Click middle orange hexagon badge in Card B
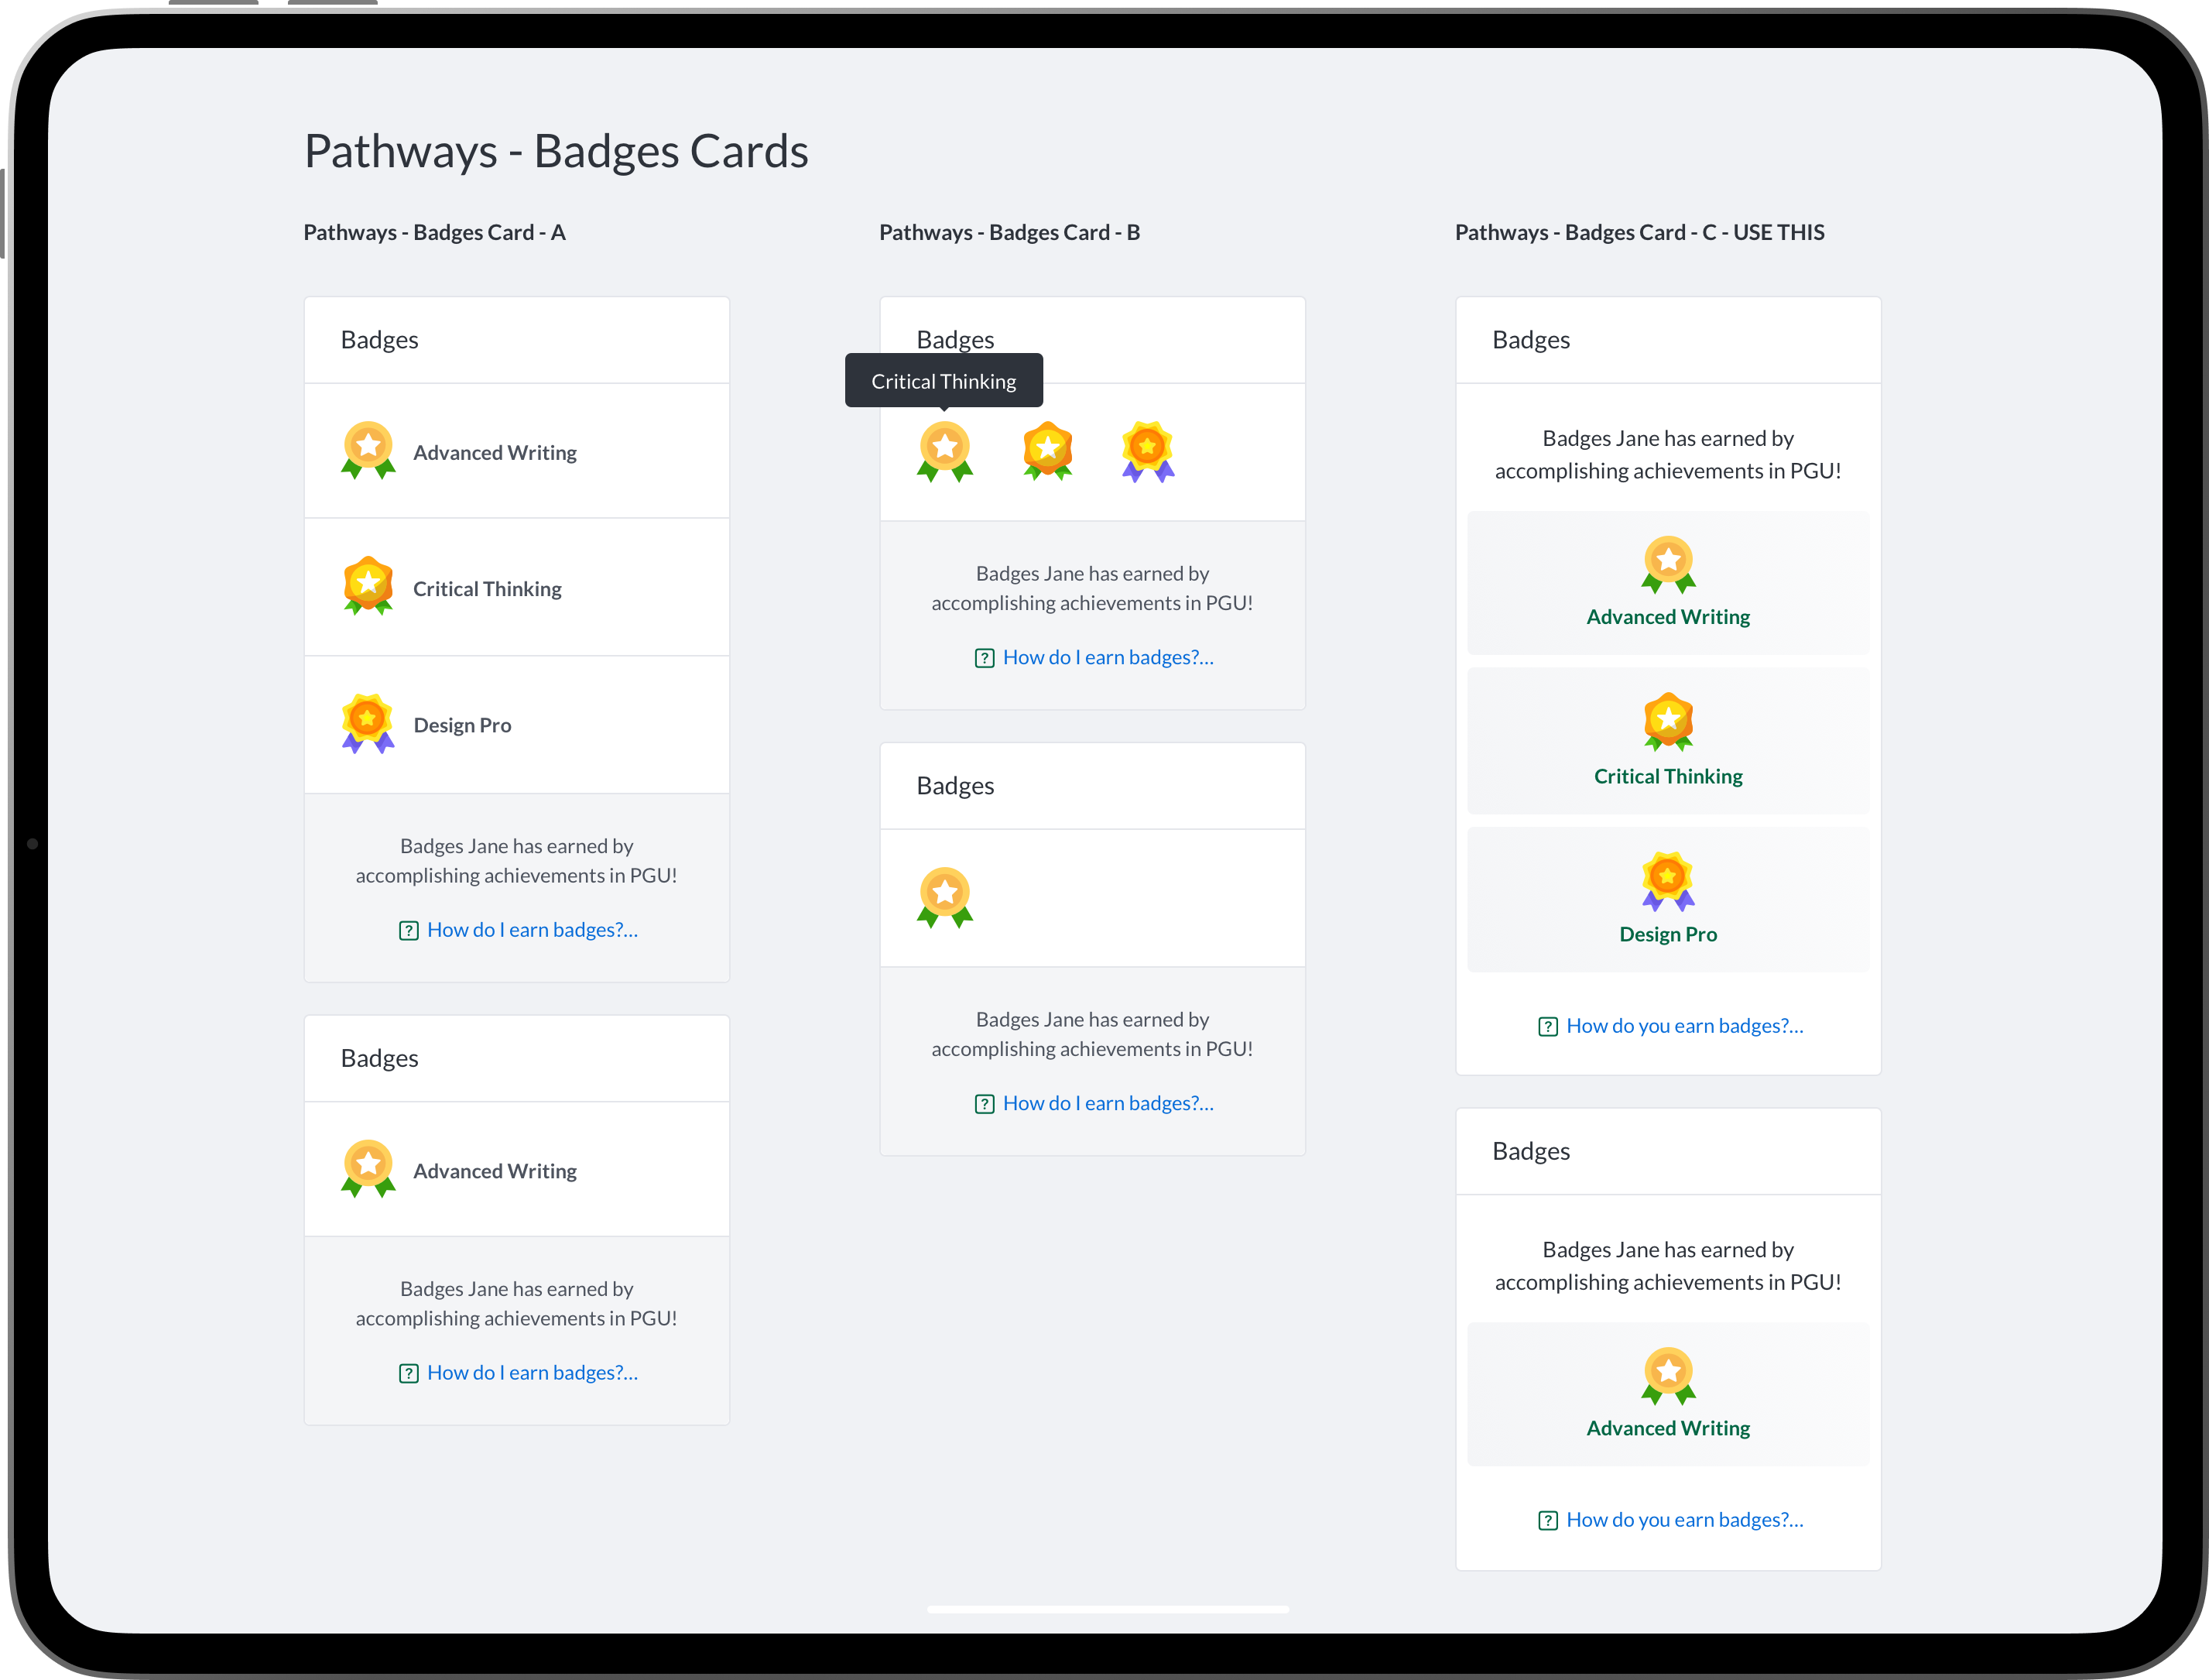 click(x=1047, y=450)
